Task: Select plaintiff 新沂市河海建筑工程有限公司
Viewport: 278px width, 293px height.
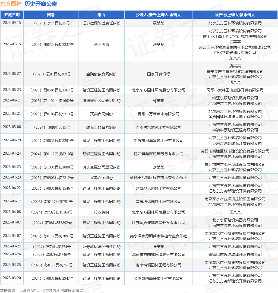Action: click(158, 141)
